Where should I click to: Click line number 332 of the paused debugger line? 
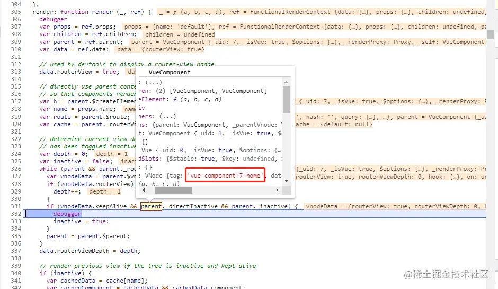[16, 214]
